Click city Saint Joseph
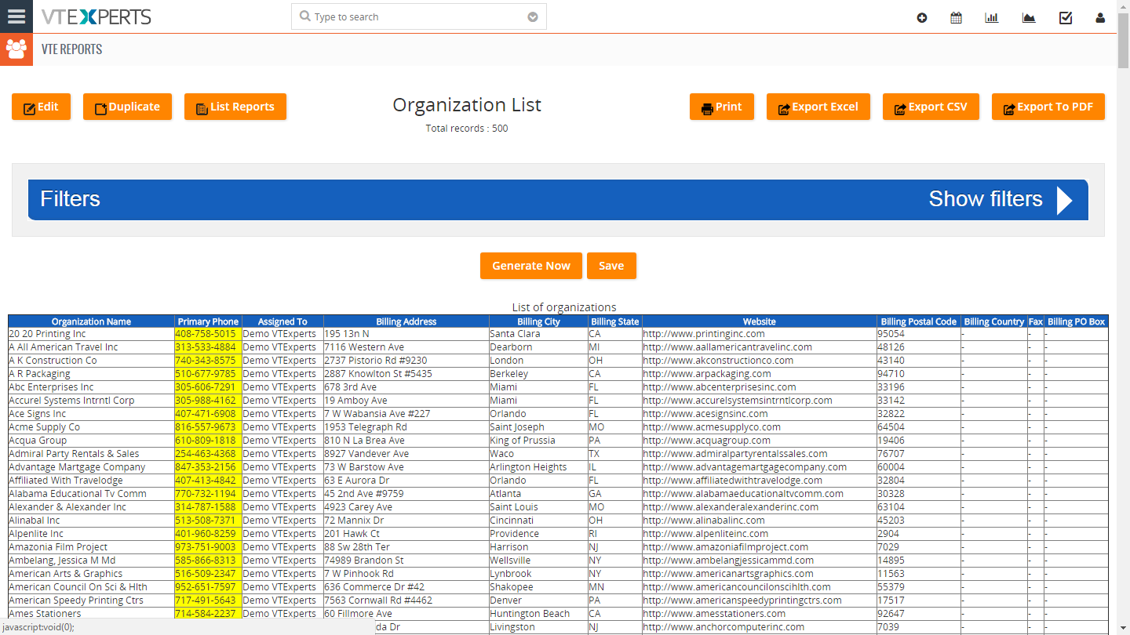This screenshot has height=635, width=1130. pos(517,427)
